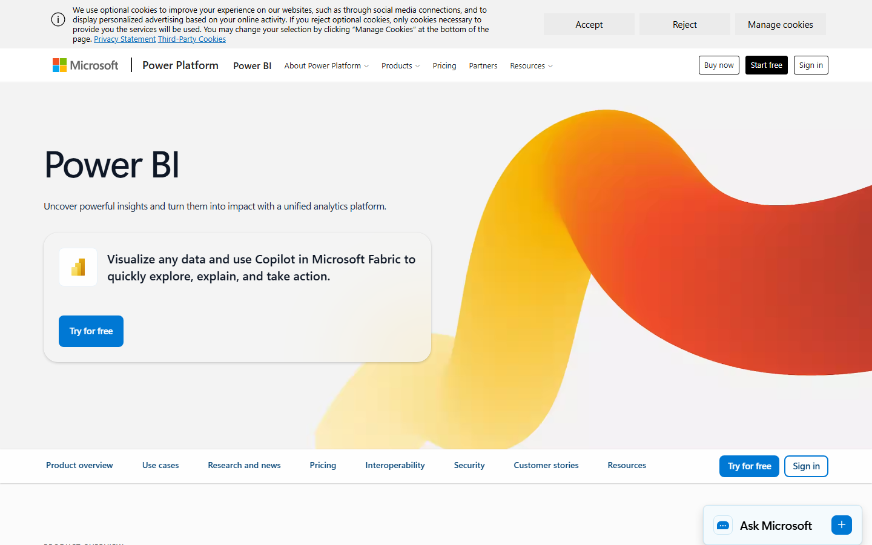Click the Power BI nav heading
This screenshot has width=872, height=545.
(x=253, y=66)
